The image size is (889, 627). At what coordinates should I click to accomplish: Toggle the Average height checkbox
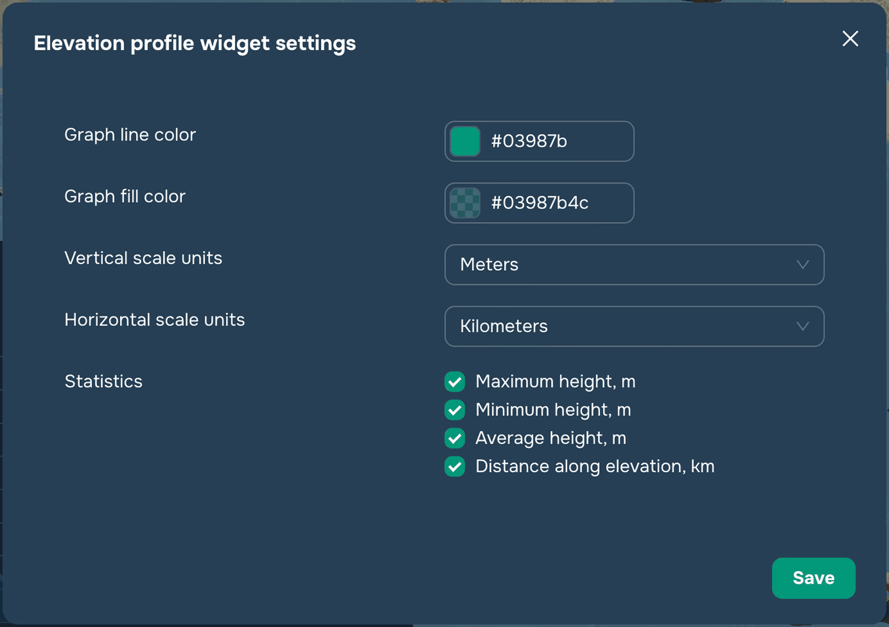click(454, 439)
